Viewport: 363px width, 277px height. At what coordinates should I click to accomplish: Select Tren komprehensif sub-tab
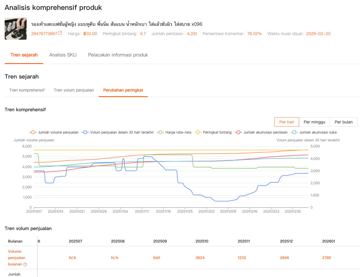point(27,90)
